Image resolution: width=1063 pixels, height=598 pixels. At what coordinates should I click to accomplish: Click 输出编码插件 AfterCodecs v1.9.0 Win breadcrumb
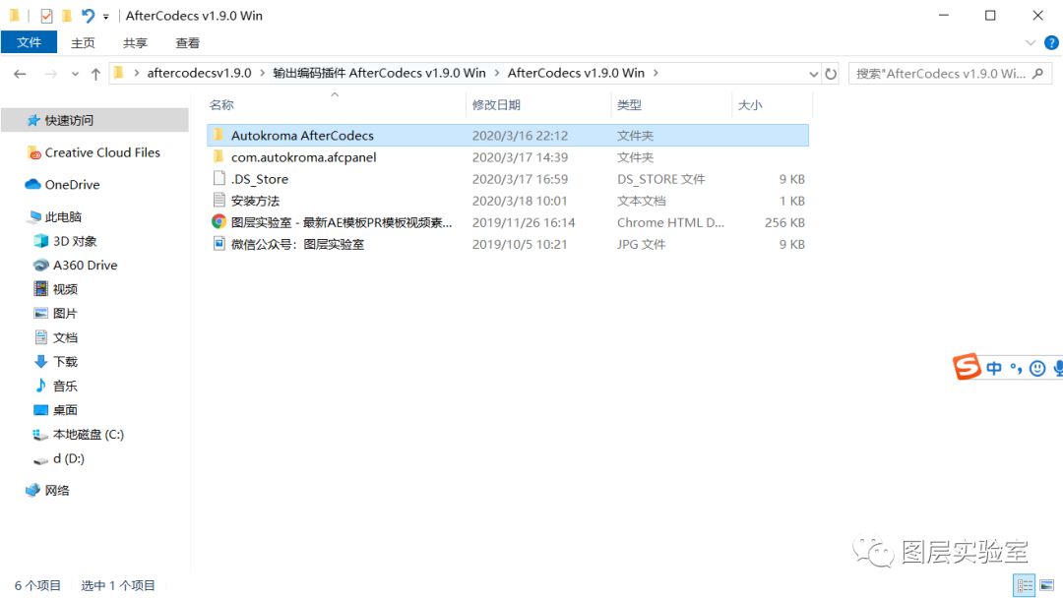click(x=379, y=73)
